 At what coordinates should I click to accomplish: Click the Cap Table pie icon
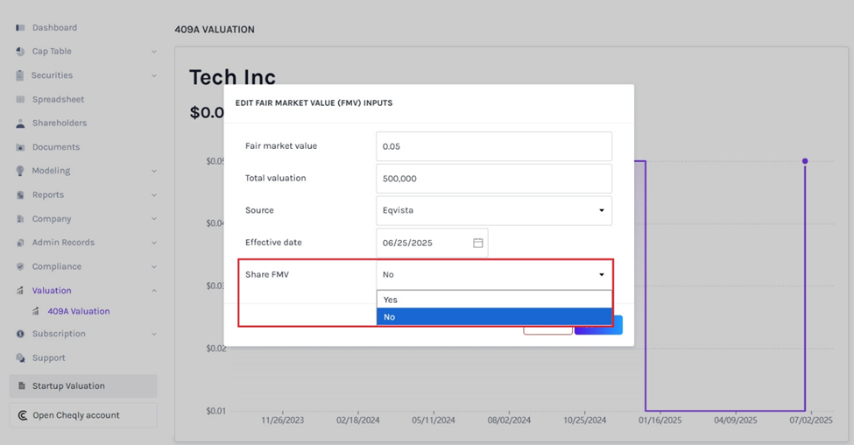(x=20, y=52)
